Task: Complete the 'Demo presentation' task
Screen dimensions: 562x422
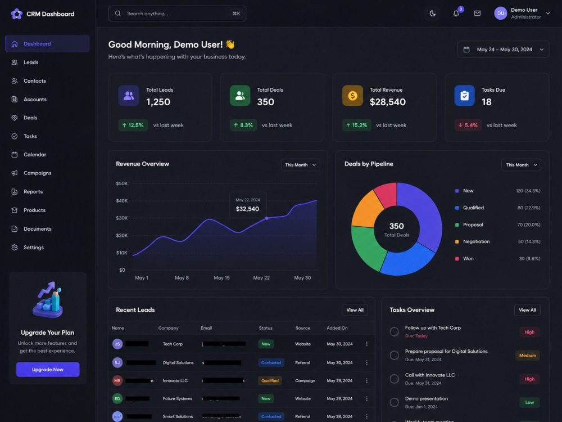Action: [395, 402]
